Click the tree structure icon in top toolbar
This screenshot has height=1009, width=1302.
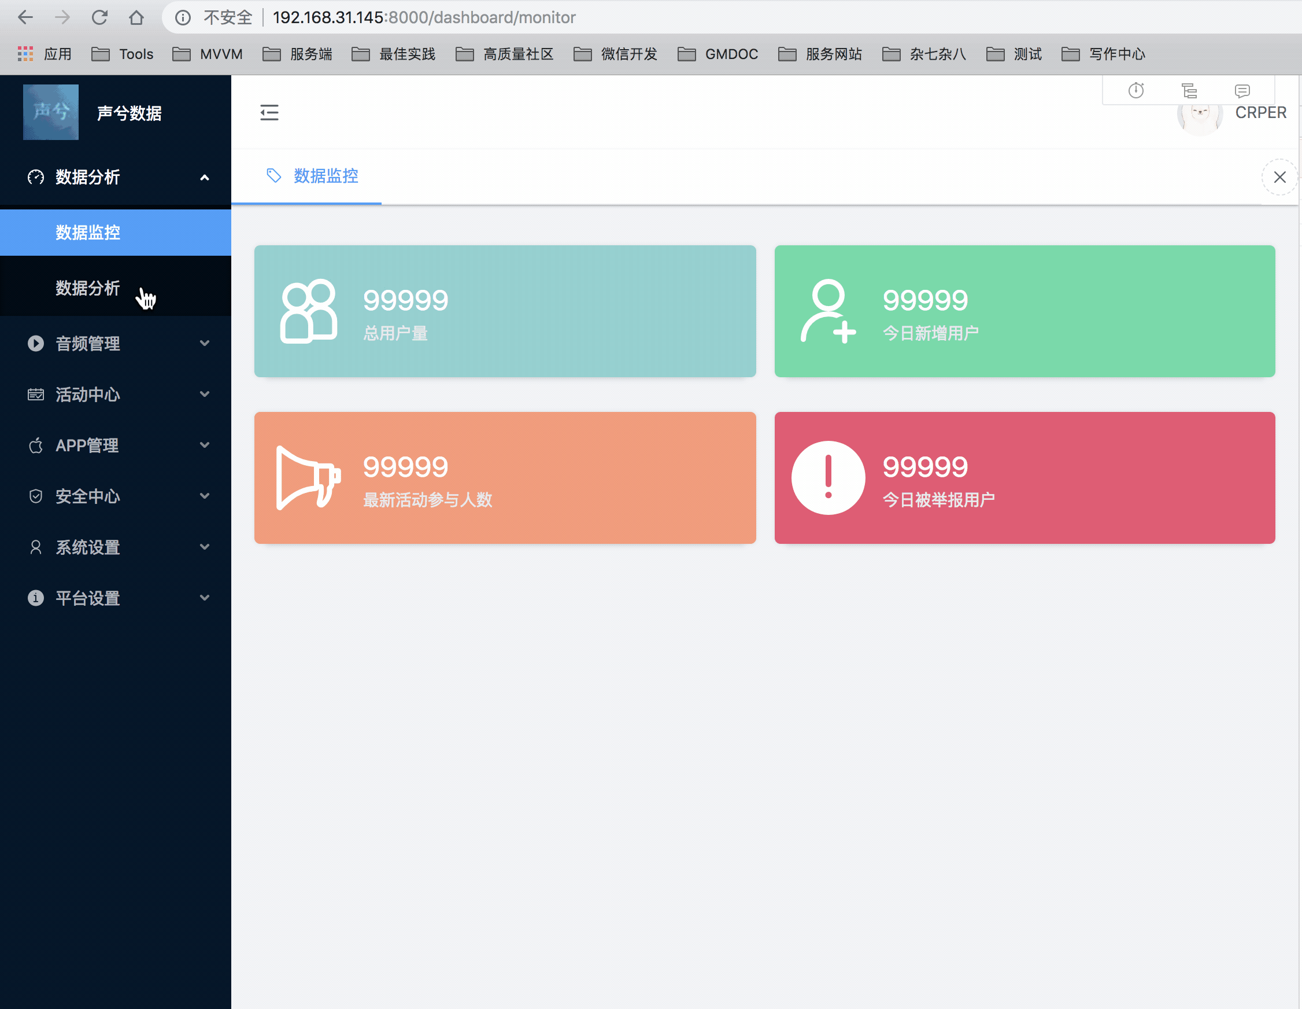(1189, 91)
